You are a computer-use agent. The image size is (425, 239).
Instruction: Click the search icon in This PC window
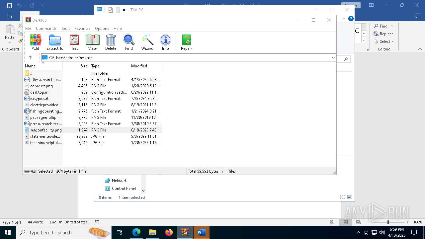click(x=346, y=59)
